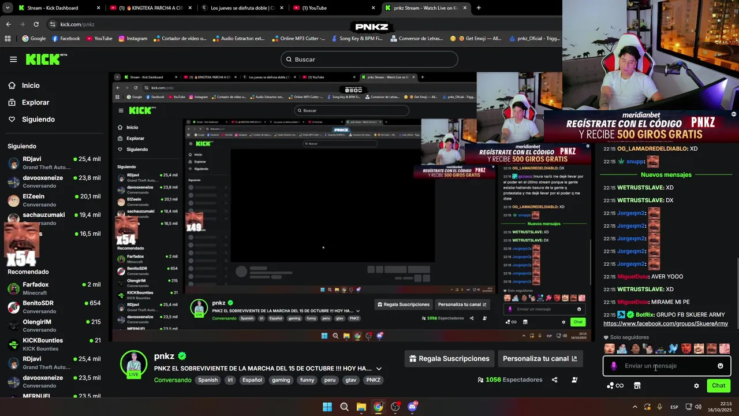The width and height of the screenshot is (739, 416).
Task: Open the KICKBounties channel in the sidebar
Action: 54,344
